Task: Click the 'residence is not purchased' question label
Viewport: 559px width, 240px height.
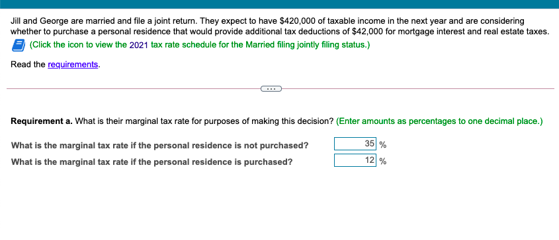Action: click(x=159, y=146)
